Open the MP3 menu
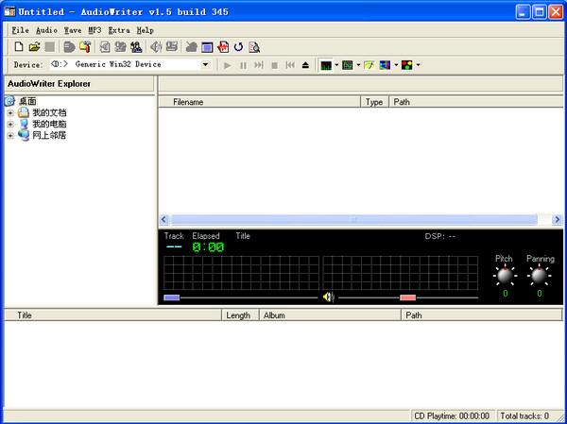 click(x=94, y=30)
